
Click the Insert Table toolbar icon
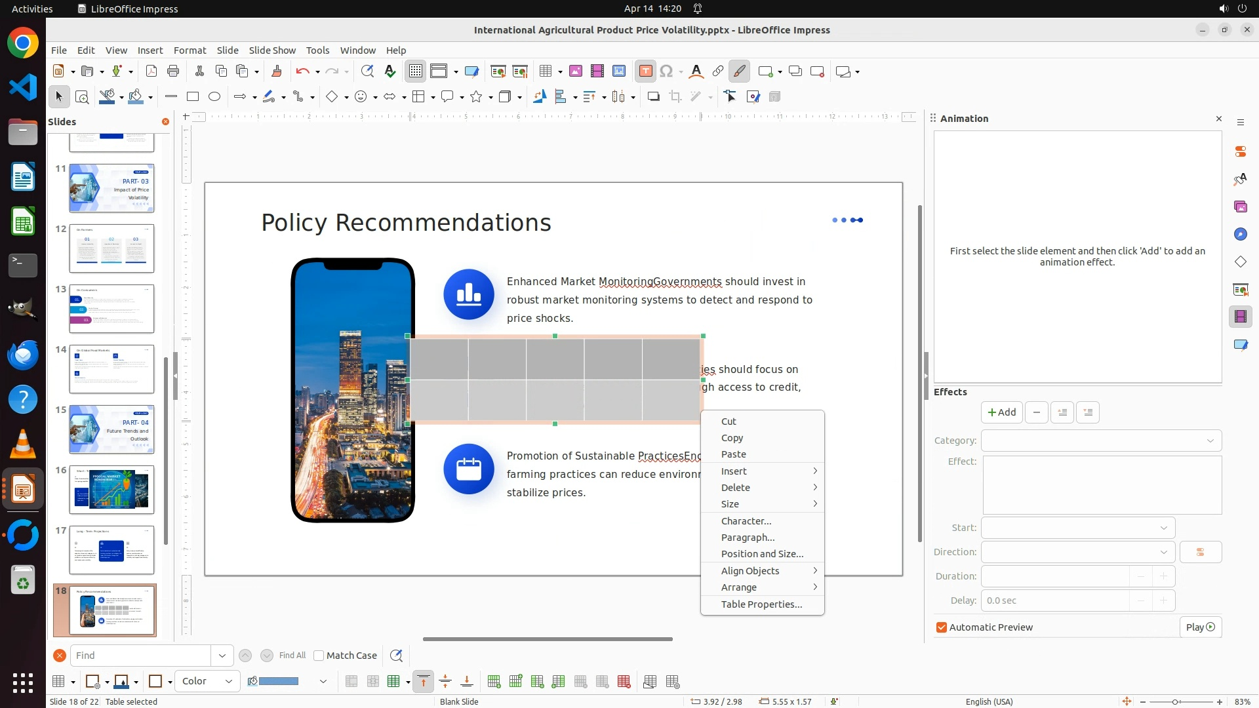point(545,71)
